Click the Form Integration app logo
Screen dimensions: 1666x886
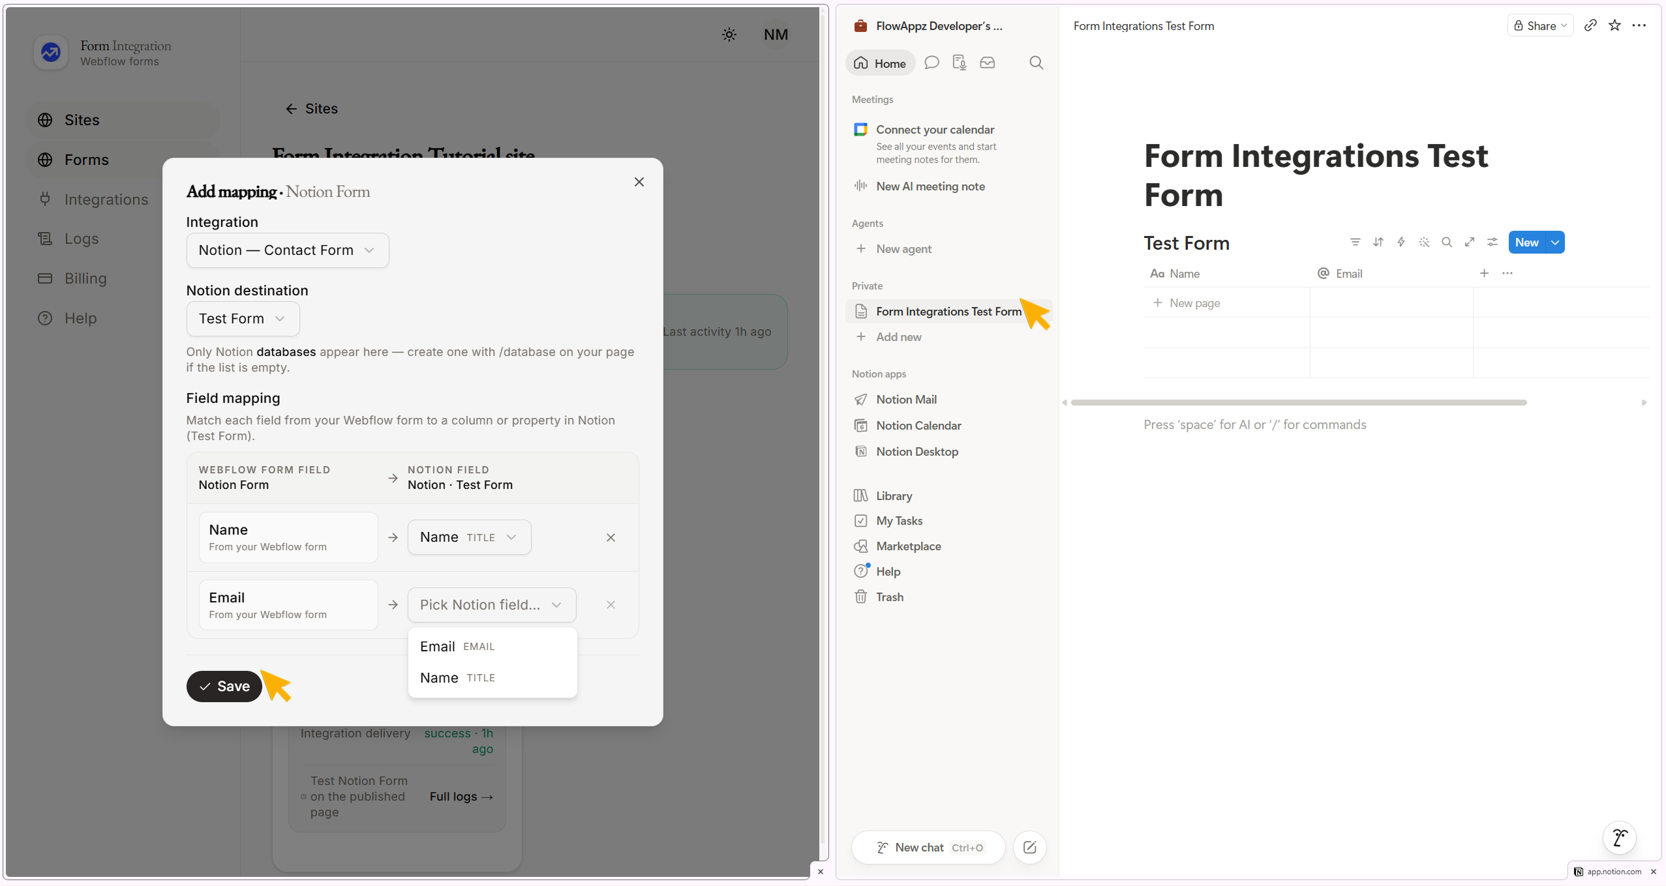click(51, 52)
